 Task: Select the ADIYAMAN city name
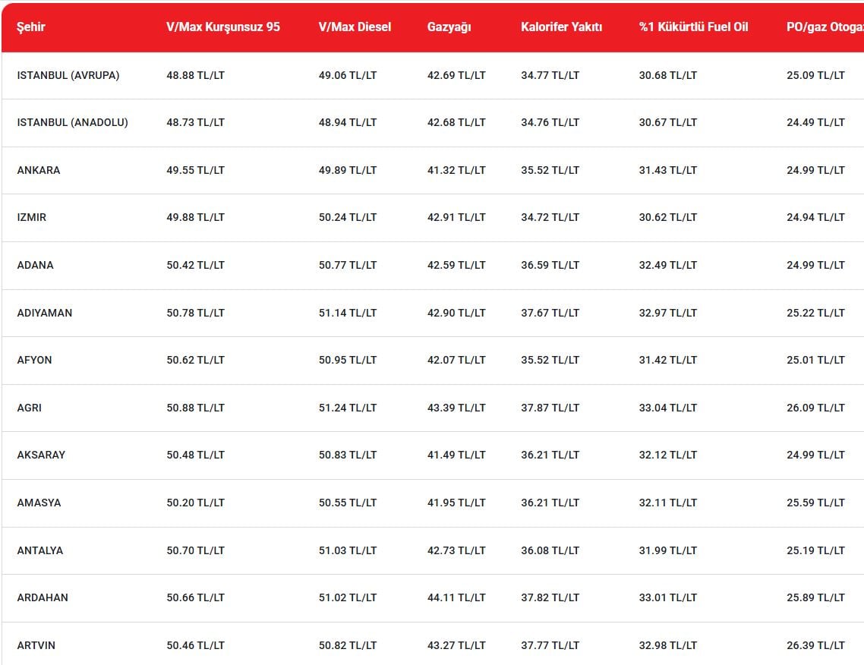45,313
